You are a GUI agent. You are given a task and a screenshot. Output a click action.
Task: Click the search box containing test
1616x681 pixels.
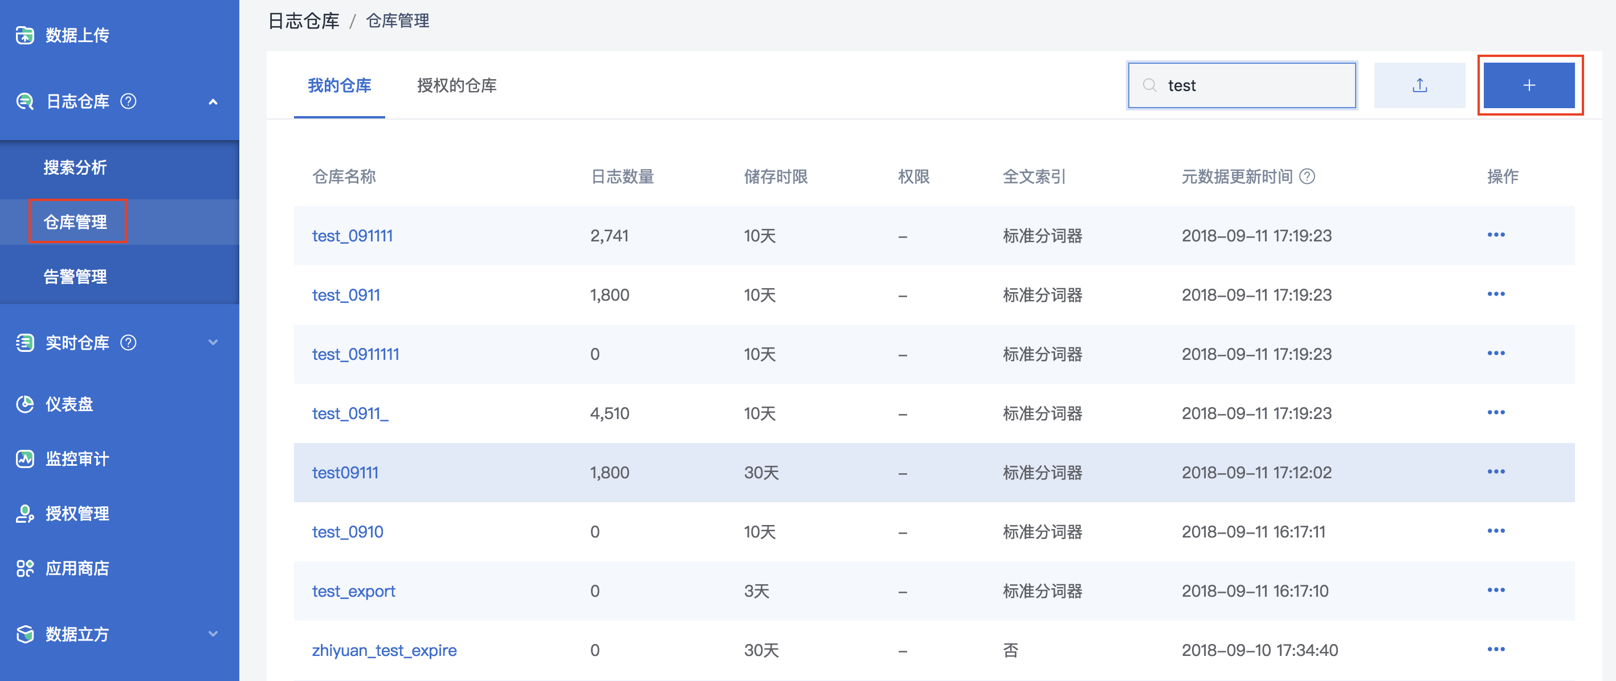click(1242, 85)
